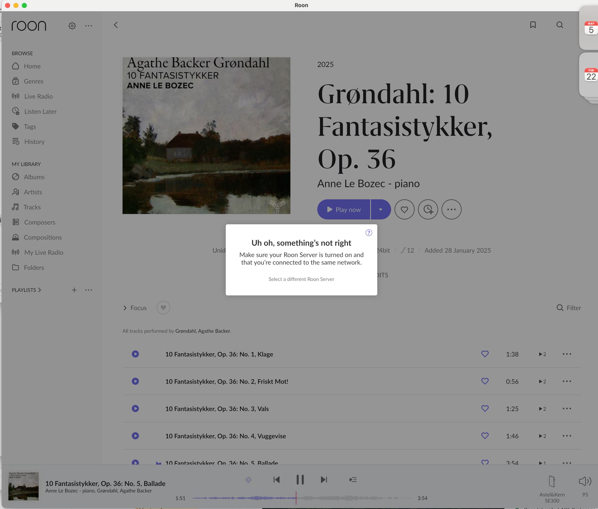This screenshot has height=509, width=598.
Task: Open the Grøndahl, Agathe Backer performer link
Action: click(203, 331)
